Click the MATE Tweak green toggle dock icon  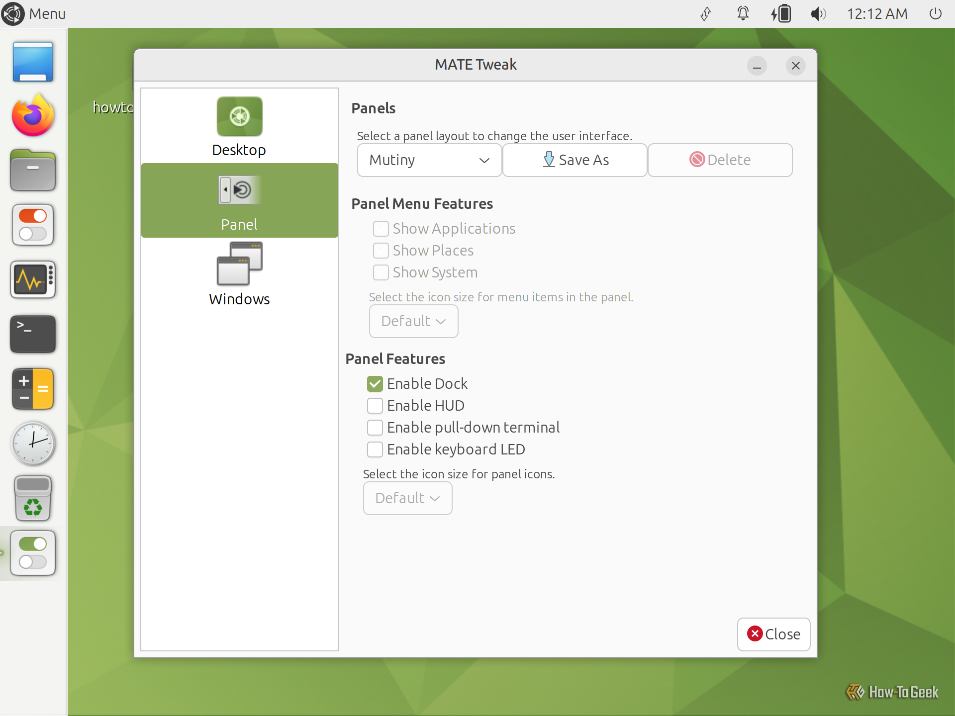(33, 553)
